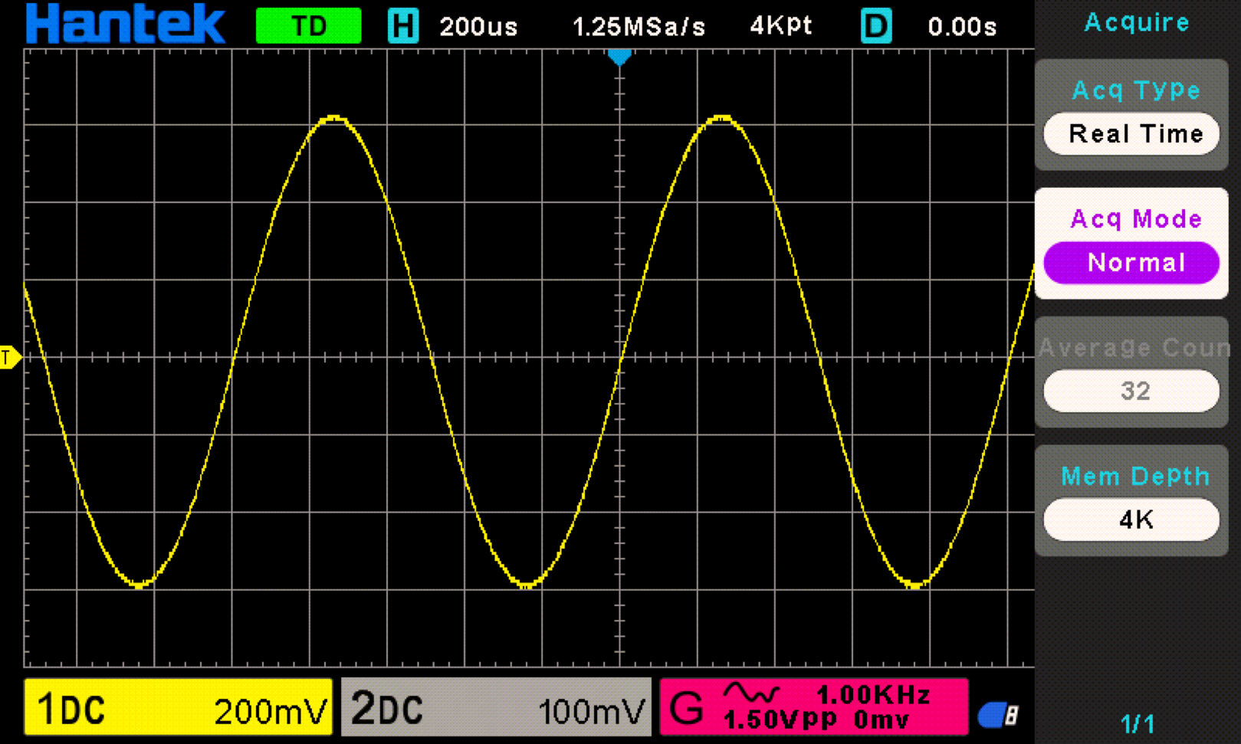Click the pink G generator icon
Screen dimensions: 1241x744
click(686, 707)
